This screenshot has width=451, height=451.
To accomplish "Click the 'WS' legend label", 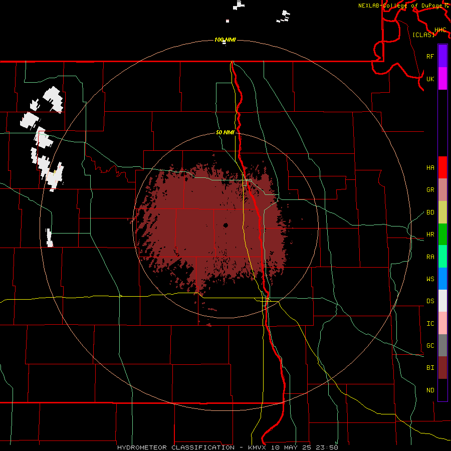I will coord(430,279).
